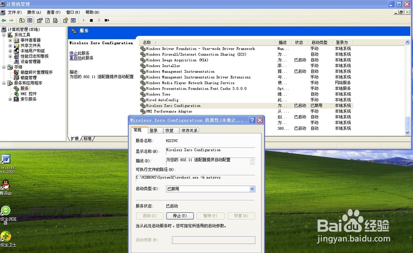Click the 磁盘碎片整理程序 tree icon
Screen dimensions: 413x253
tap(17, 72)
